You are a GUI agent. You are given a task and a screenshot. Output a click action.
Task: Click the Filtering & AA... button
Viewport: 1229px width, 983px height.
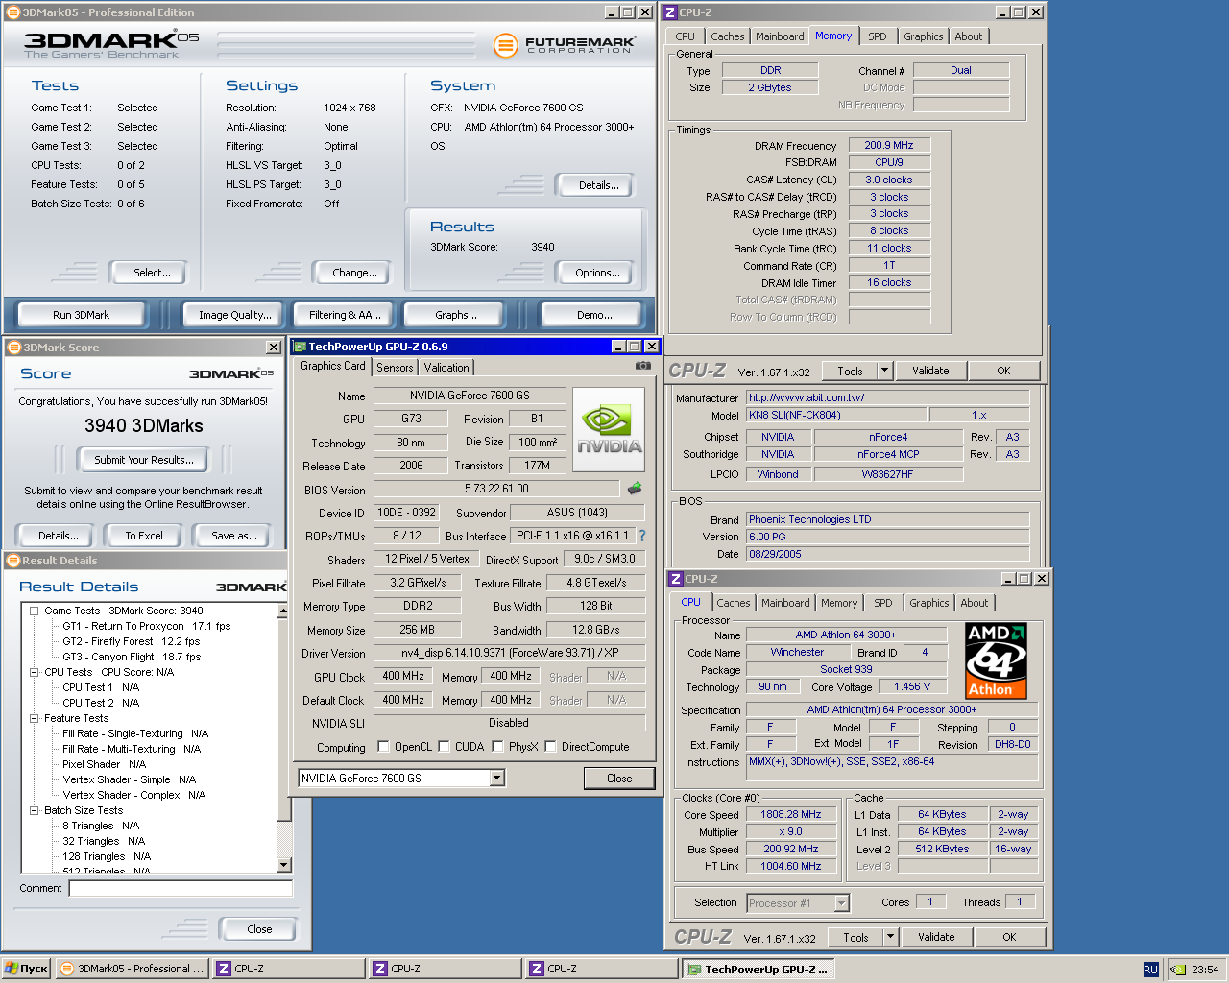[345, 315]
